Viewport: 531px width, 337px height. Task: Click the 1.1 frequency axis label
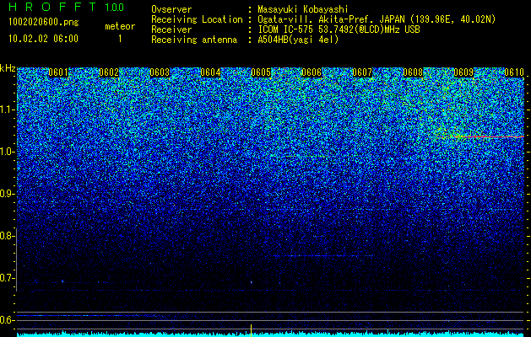point(8,110)
